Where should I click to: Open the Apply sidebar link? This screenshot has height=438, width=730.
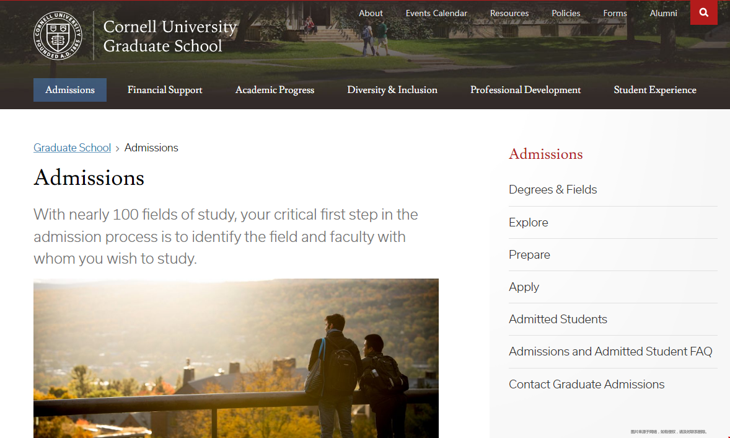pyautogui.click(x=524, y=287)
